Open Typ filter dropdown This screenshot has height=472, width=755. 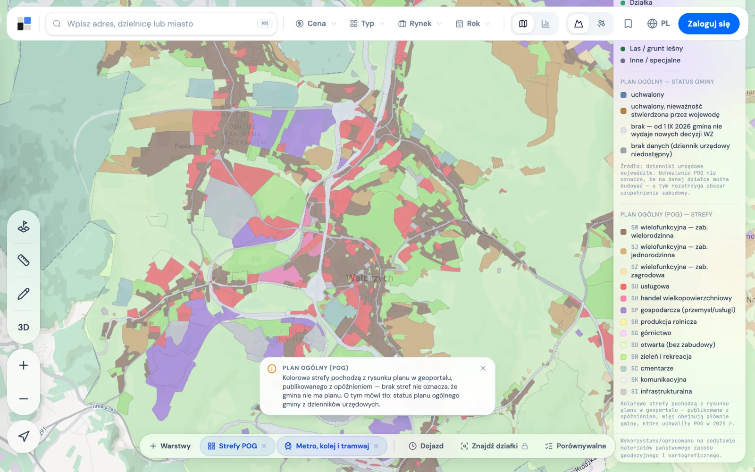(x=367, y=24)
